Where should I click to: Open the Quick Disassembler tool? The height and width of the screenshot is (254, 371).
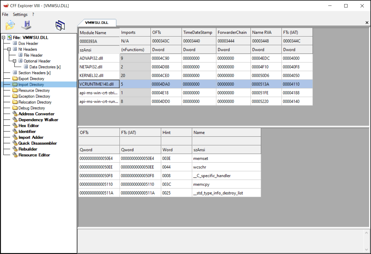click(38, 143)
